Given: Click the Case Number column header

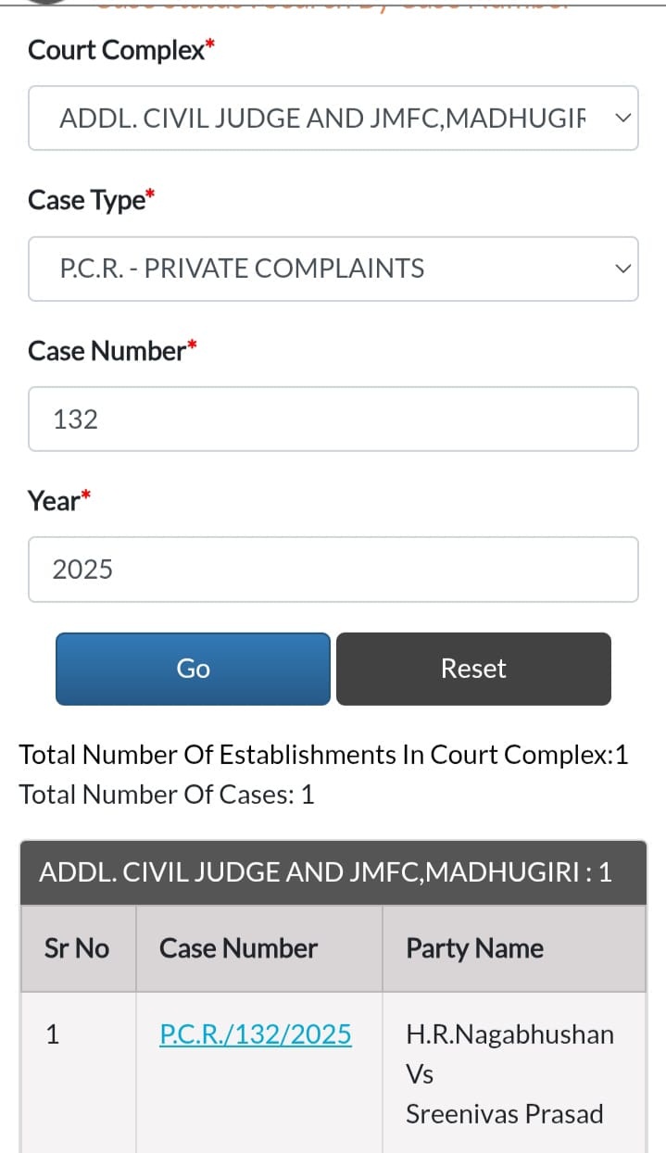Looking at the screenshot, I should click(x=238, y=948).
